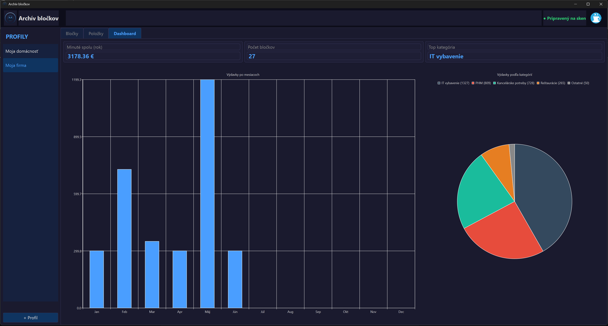Click the Archív bločkov logo icon
The height and width of the screenshot is (326, 608).
tap(10, 19)
